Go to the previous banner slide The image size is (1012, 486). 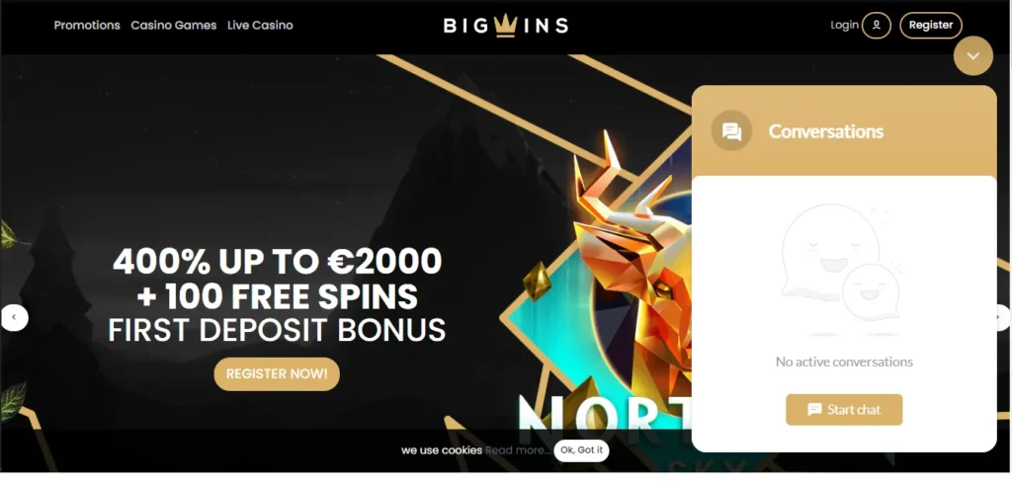14,317
